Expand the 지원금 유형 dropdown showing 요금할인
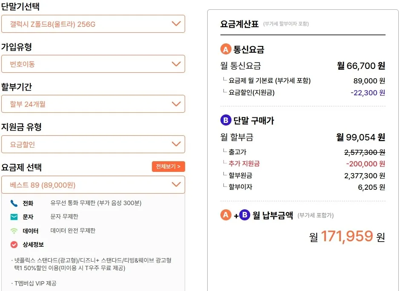Viewport: 400px width, 291px height. pyautogui.click(x=93, y=144)
